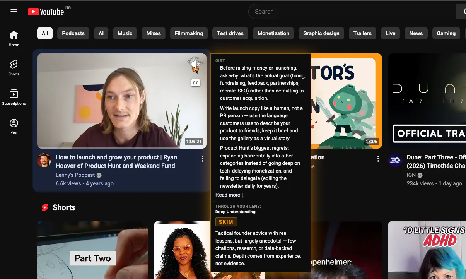
Task: Click the 1:09:21 duration badge
Action: pos(194,142)
